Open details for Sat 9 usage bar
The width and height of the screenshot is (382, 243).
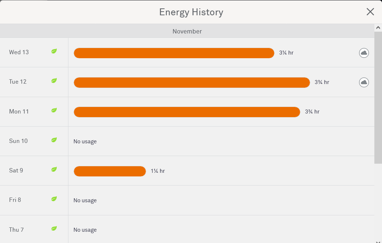[110, 171]
